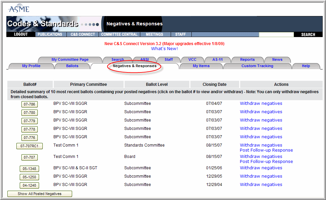Withdraw negatives for ballot 07-780
This screenshot has width=326, height=200.
click(x=261, y=112)
